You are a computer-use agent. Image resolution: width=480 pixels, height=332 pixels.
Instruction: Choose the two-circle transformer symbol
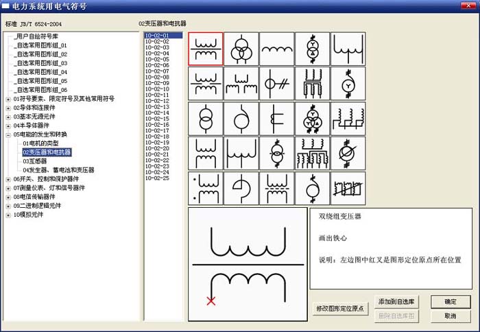coord(205,119)
